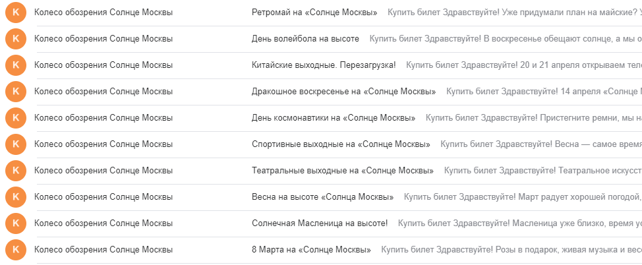Image resolution: width=642 pixels, height=265 pixels.
Task: Open the «Весна на высоте «Солнца Москвы»» subject
Action: pyautogui.click(x=322, y=197)
